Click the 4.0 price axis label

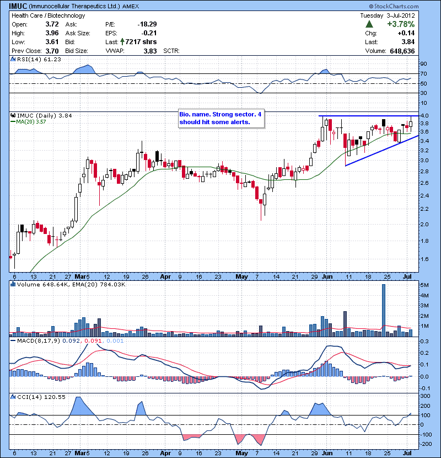coord(424,116)
